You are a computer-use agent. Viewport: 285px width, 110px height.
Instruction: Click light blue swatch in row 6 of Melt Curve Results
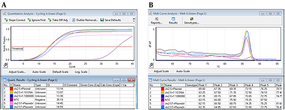point(162,107)
